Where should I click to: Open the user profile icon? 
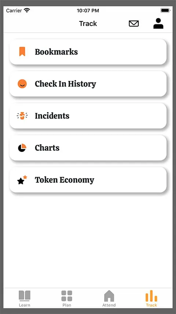158,24
